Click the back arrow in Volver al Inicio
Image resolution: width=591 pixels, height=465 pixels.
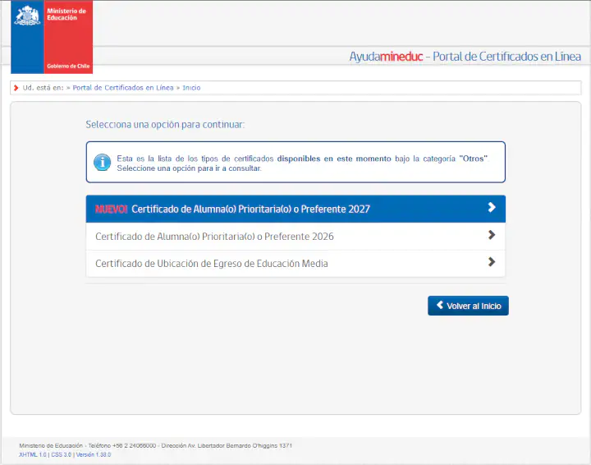440,305
